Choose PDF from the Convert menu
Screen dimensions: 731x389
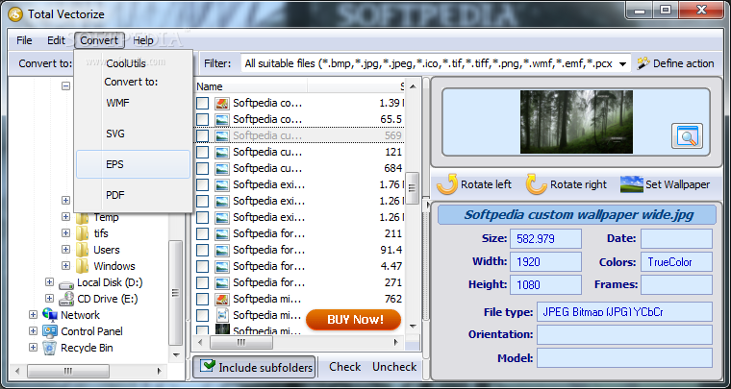(134, 195)
